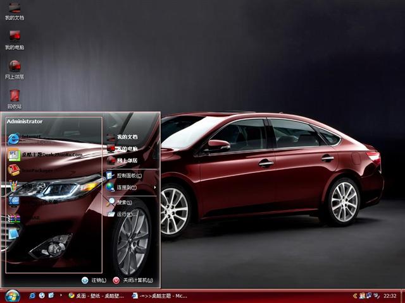Image resolution: width=405 pixels, height=303 pixels.
Task: Launch Internet Explorer from quick launch bar
Action: pyautogui.click(x=32, y=295)
